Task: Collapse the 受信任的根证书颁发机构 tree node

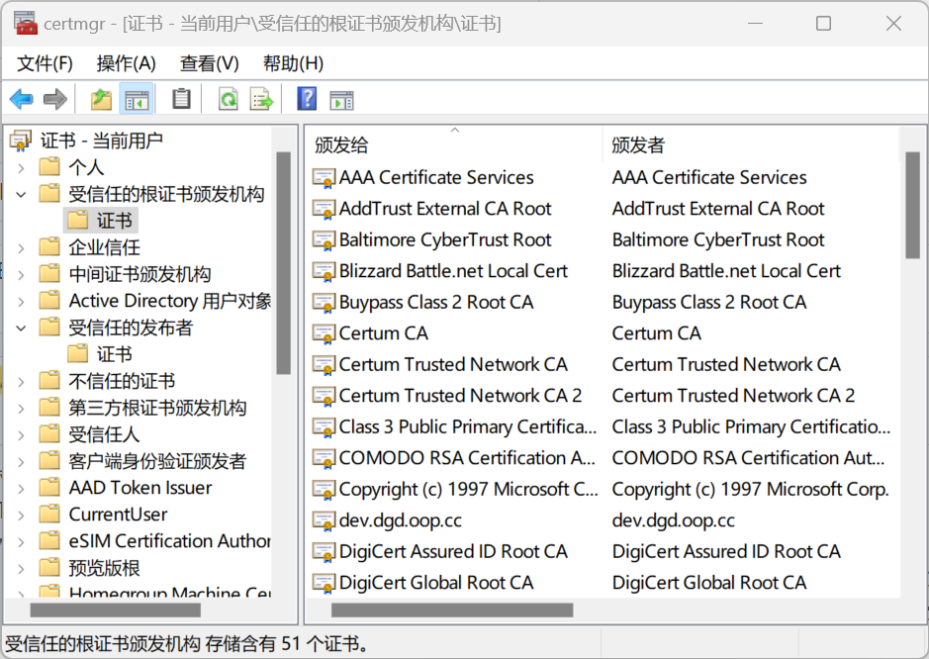Action: (22, 194)
